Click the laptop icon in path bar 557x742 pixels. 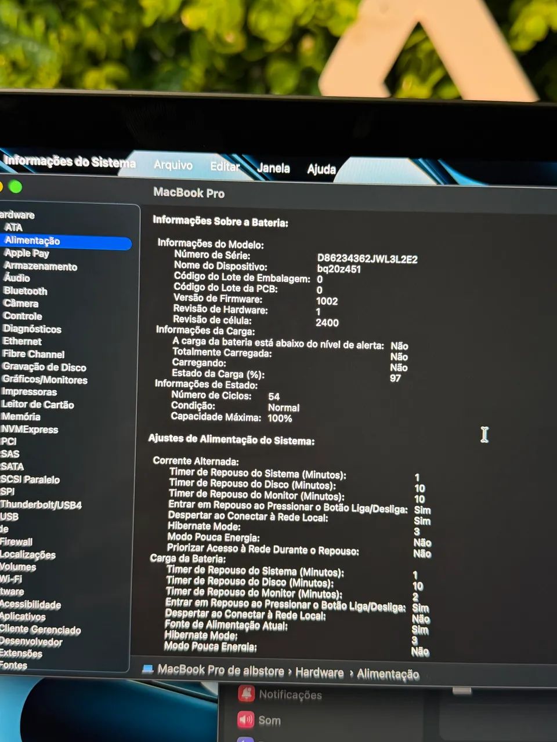(x=148, y=669)
